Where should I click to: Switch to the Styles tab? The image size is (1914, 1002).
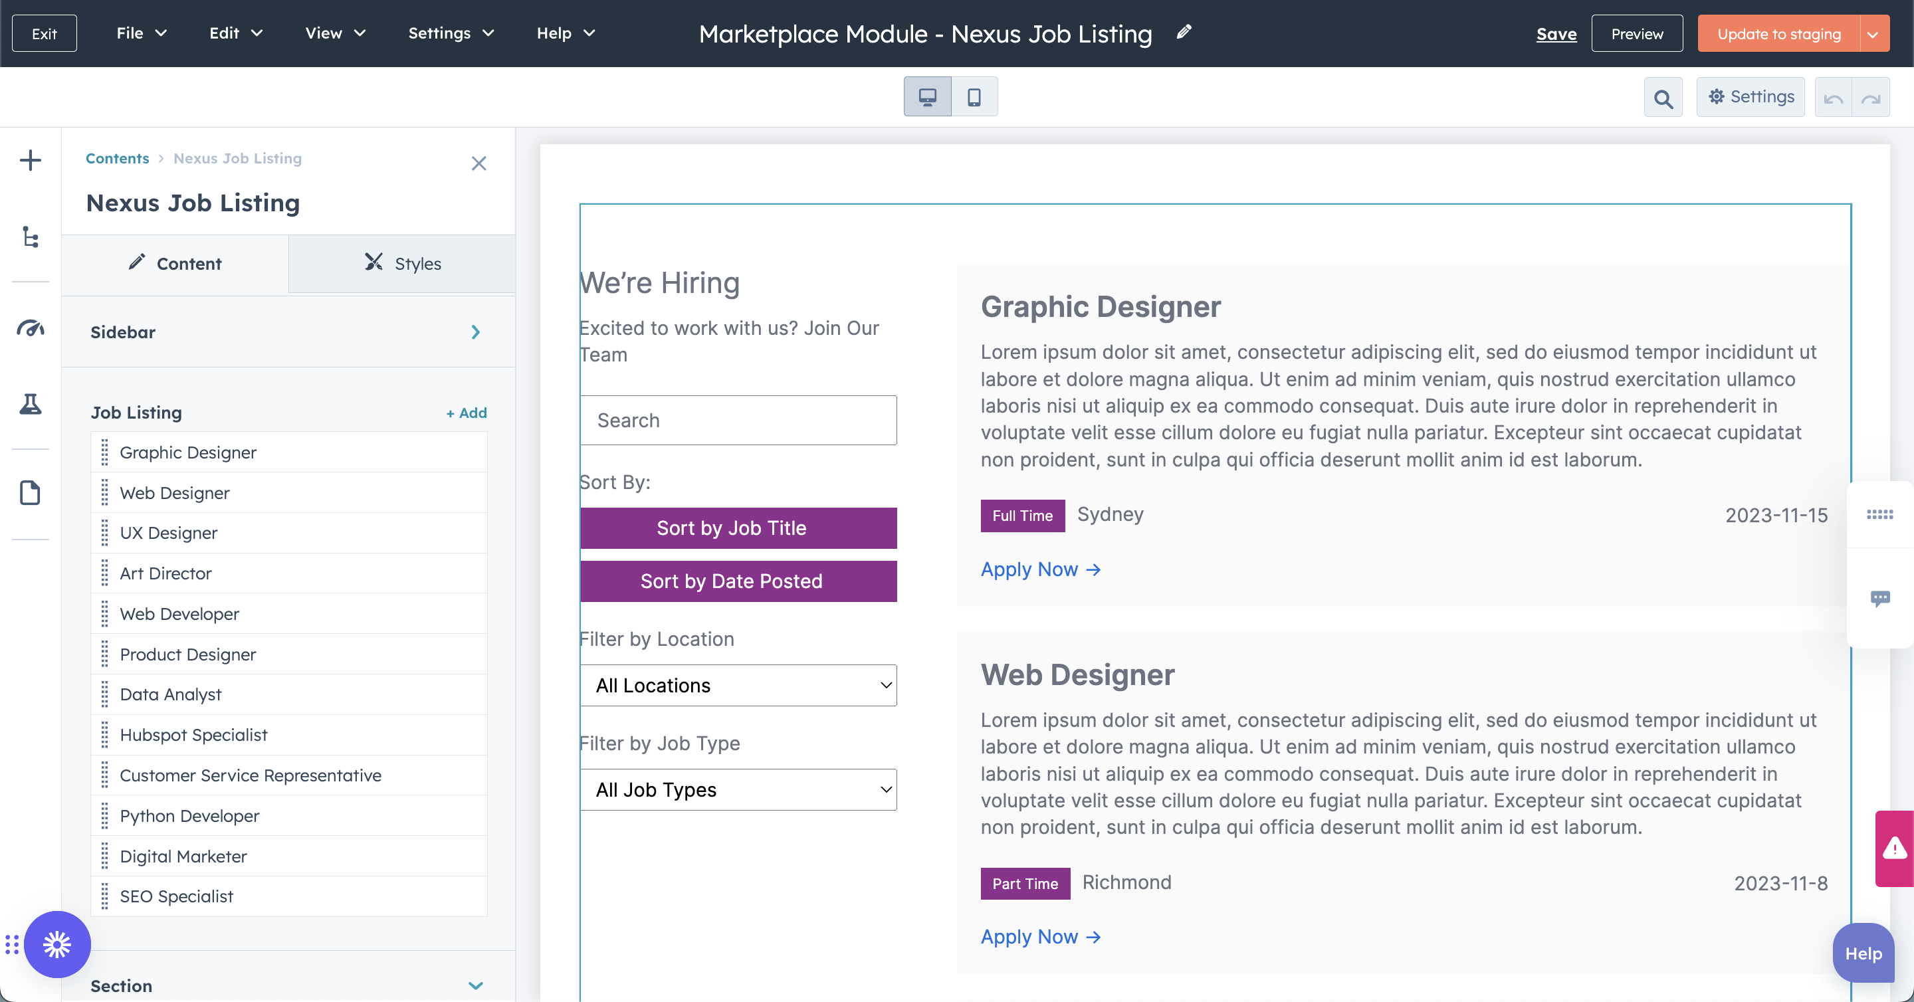[x=402, y=264]
